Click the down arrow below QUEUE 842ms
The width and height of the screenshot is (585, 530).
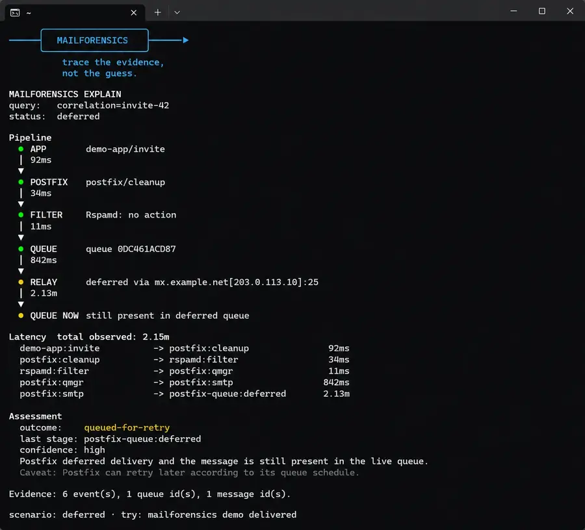tap(21, 271)
